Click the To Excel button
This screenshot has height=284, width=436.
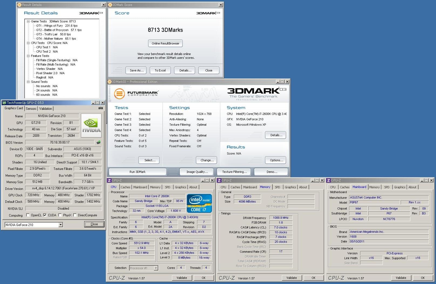(160, 70)
